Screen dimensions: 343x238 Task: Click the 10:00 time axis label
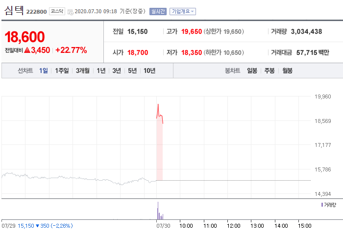(x=186, y=226)
